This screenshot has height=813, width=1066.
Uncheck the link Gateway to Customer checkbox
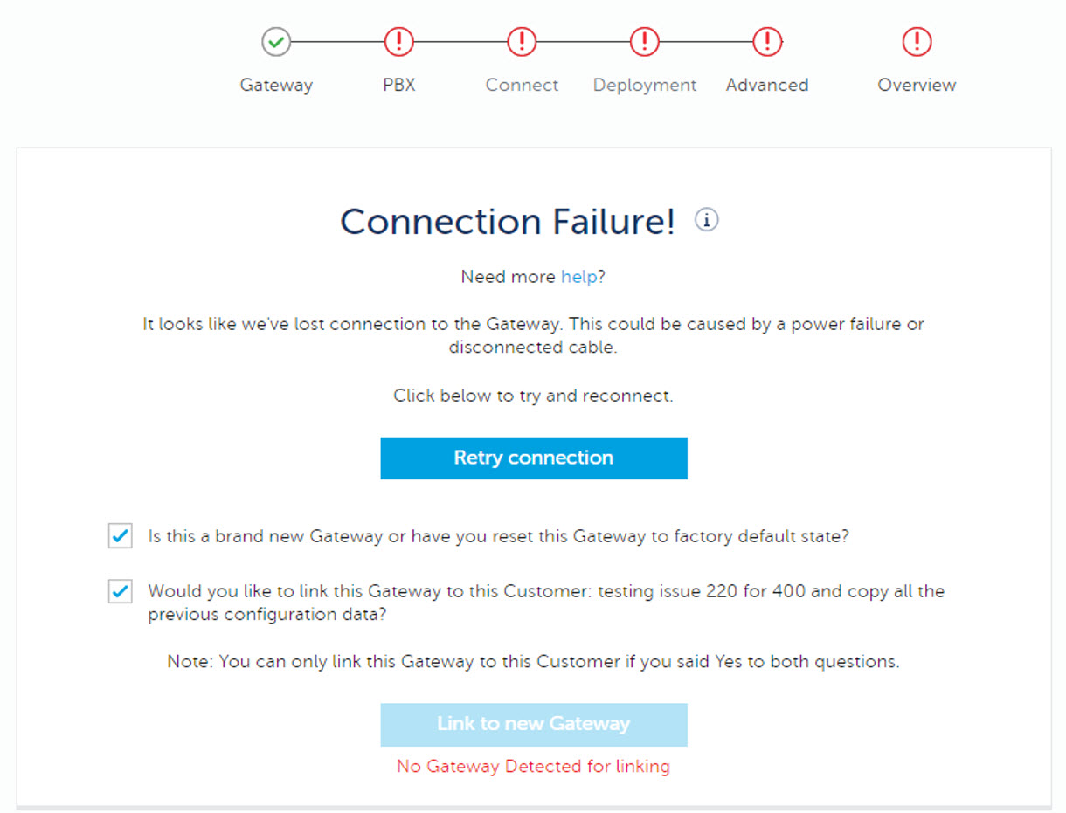(x=121, y=592)
